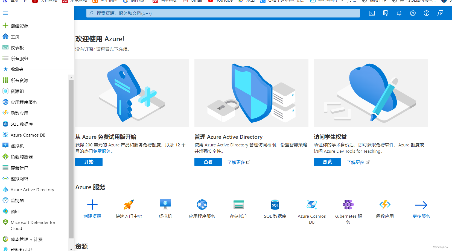Open Kubernetes 服务 icon
The image size is (452, 251).
348,205
